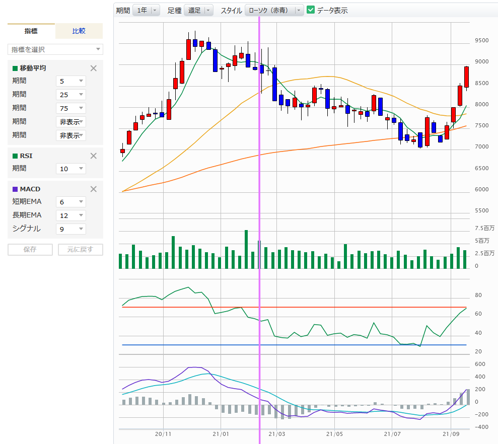Screen dimensions: 498x444
Task: Click the purple MACD color square
Action: (15, 189)
